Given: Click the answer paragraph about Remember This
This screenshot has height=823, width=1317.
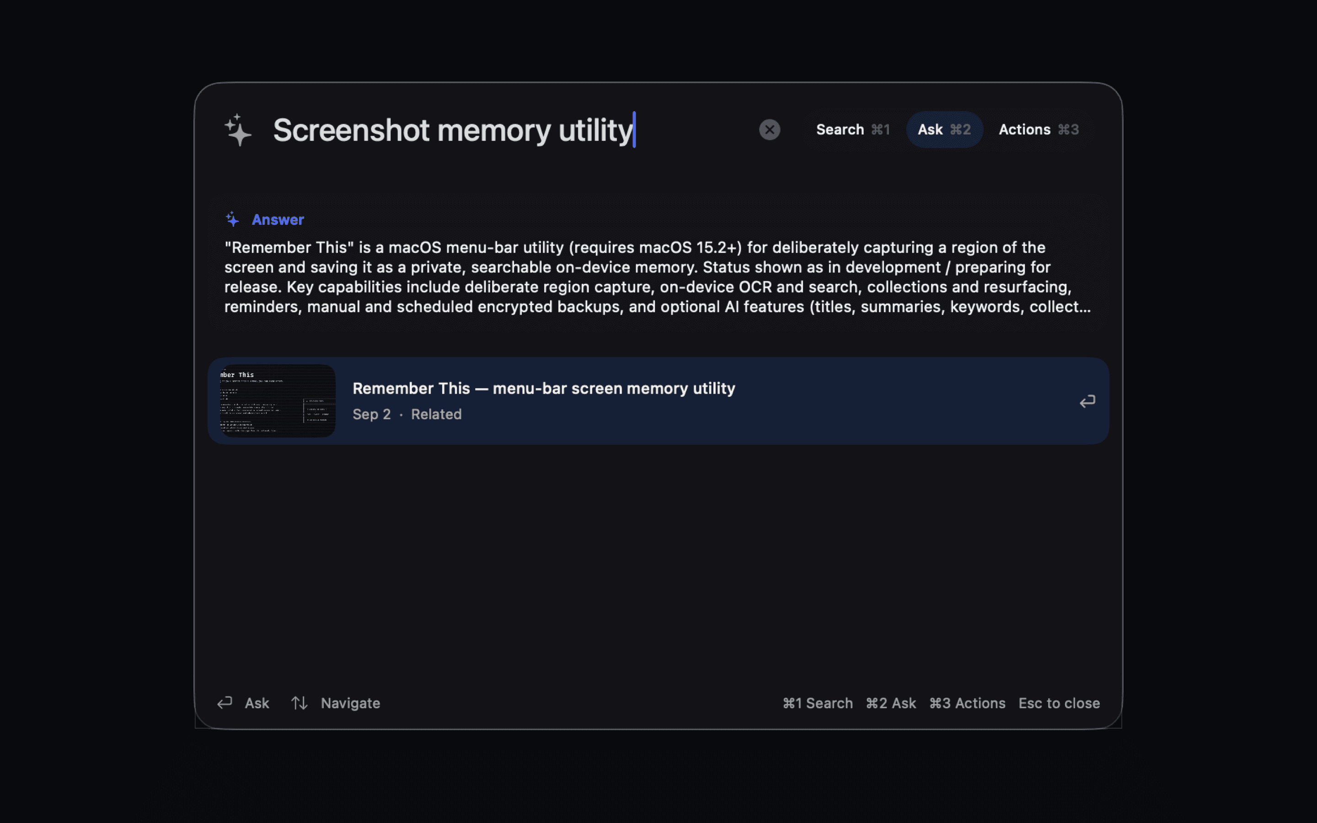Looking at the screenshot, I should coord(658,277).
